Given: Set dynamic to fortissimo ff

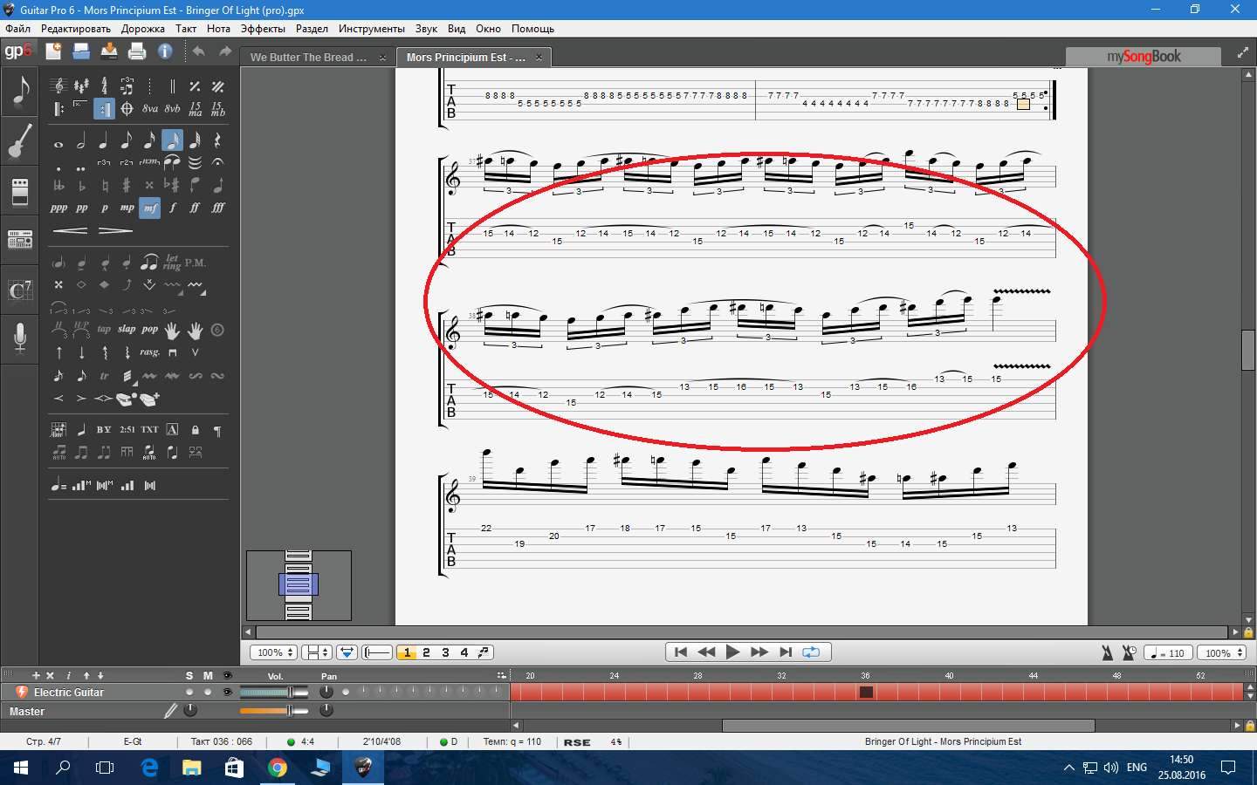Looking at the screenshot, I should tap(195, 208).
